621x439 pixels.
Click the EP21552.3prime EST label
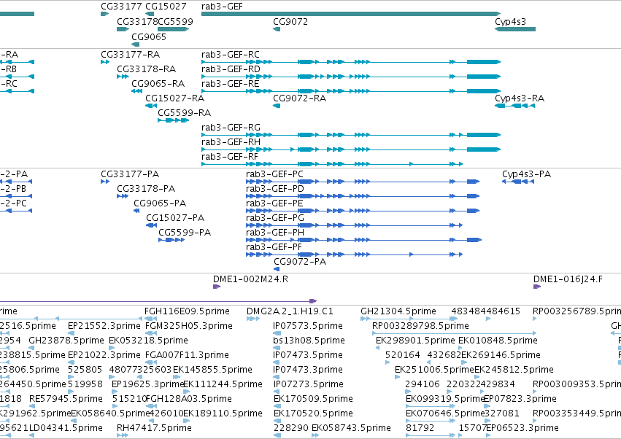coord(104,326)
